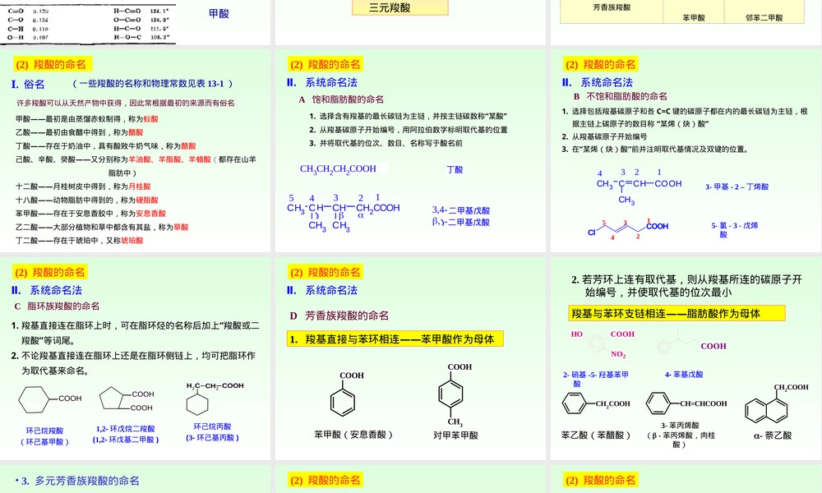Click the heading 'D 芳香族羧酸的命名'

pos(339,316)
